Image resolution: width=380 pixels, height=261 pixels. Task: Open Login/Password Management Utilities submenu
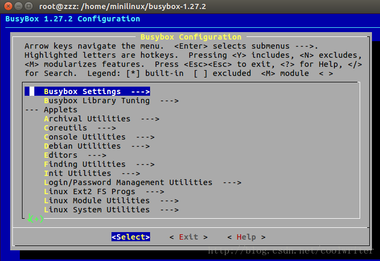pos(143,182)
